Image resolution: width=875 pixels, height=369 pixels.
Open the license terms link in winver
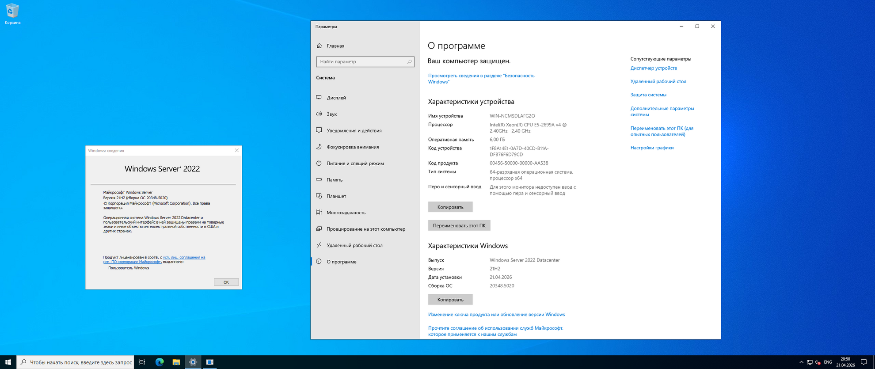point(154,259)
